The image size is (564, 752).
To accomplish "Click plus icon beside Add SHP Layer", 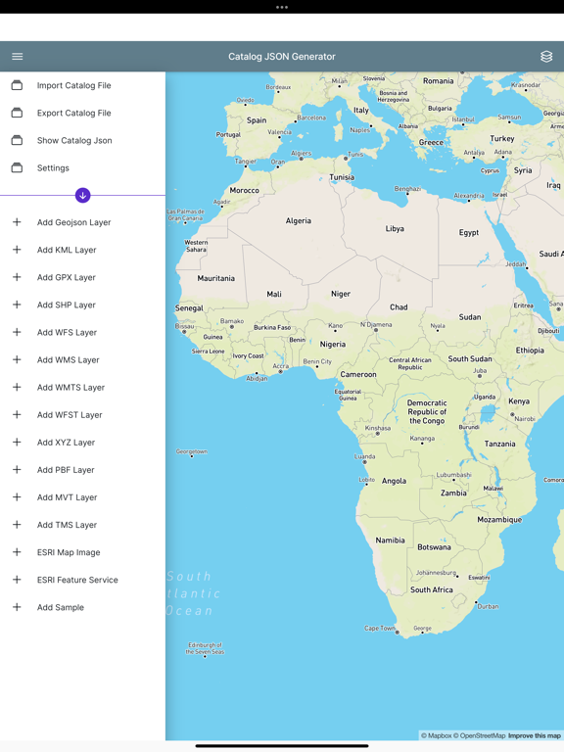I will (x=17, y=305).
